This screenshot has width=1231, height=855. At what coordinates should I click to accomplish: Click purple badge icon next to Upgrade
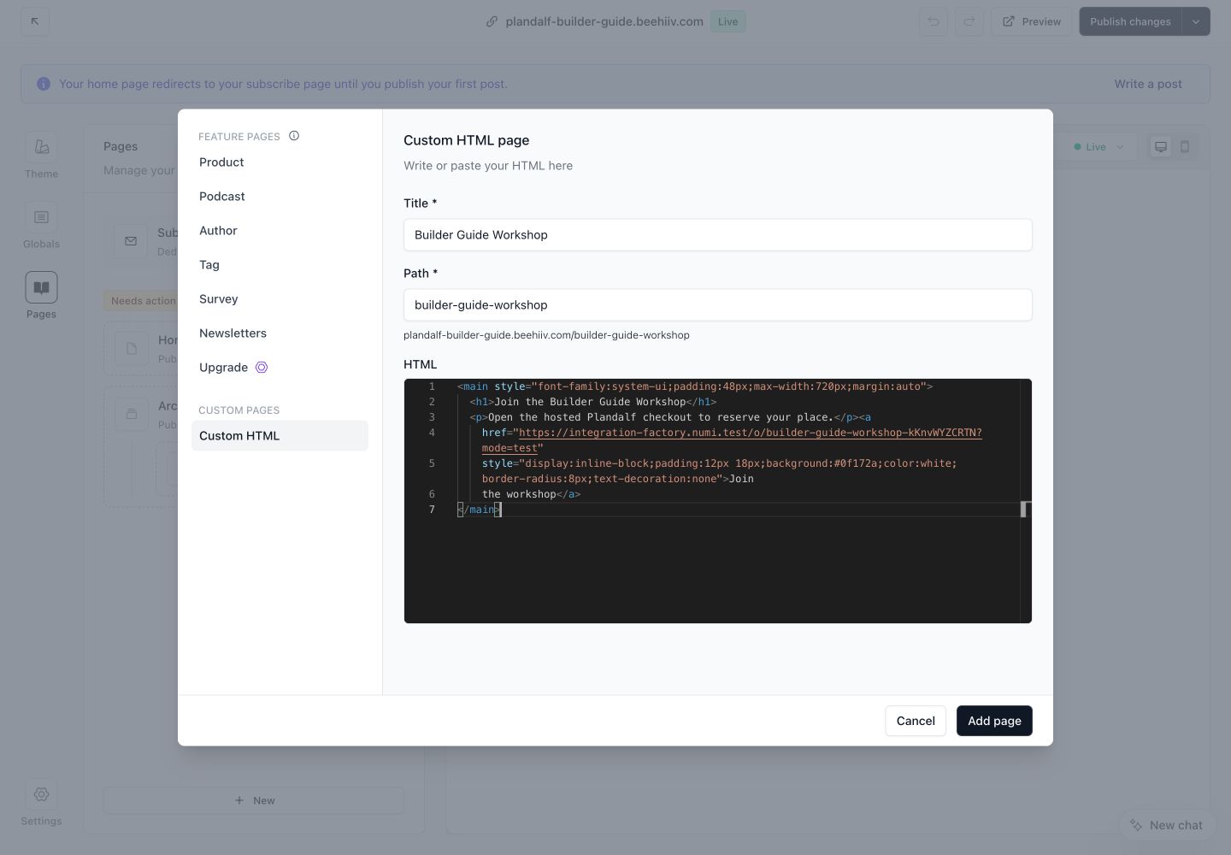point(262,368)
